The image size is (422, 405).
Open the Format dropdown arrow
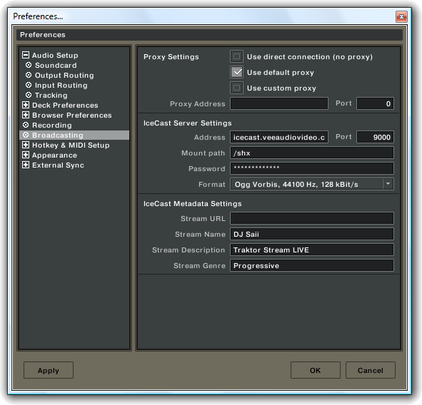(x=388, y=184)
